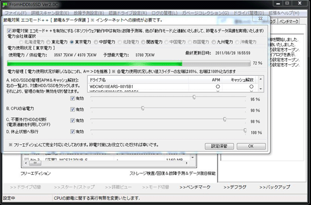The width and height of the screenshot is (311, 205).
Task: Click drive list scrollbar down arrow
Action: pos(261,89)
